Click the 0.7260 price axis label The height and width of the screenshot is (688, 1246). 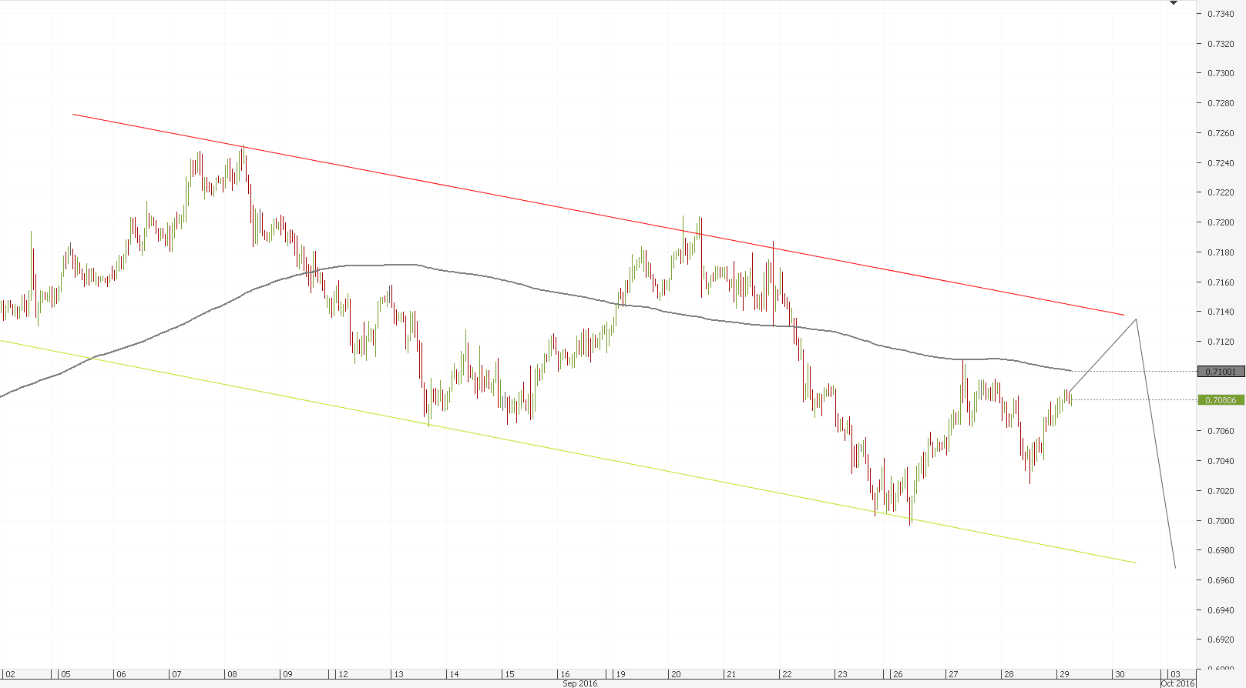point(1221,133)
